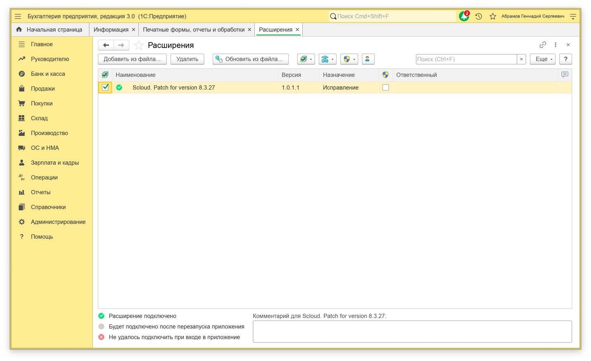Open Печатные формы, отчеты и обработки tab
Screen dimensions: 591x361
point(194,30)
